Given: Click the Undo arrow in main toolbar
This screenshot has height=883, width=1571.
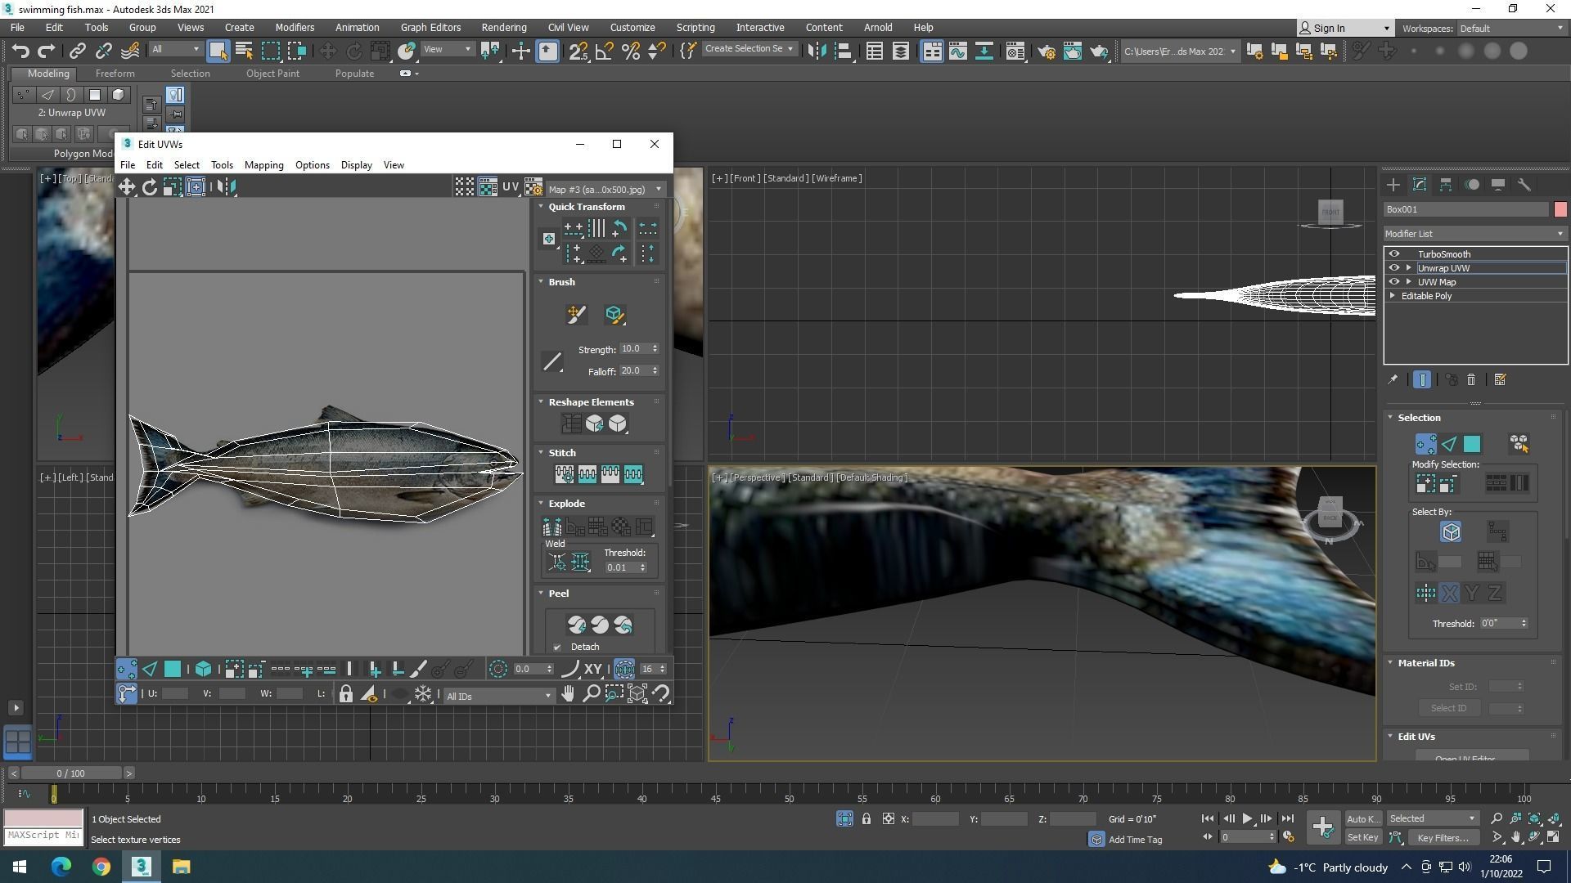Looking at the screenshot, I should click(20, 52).
